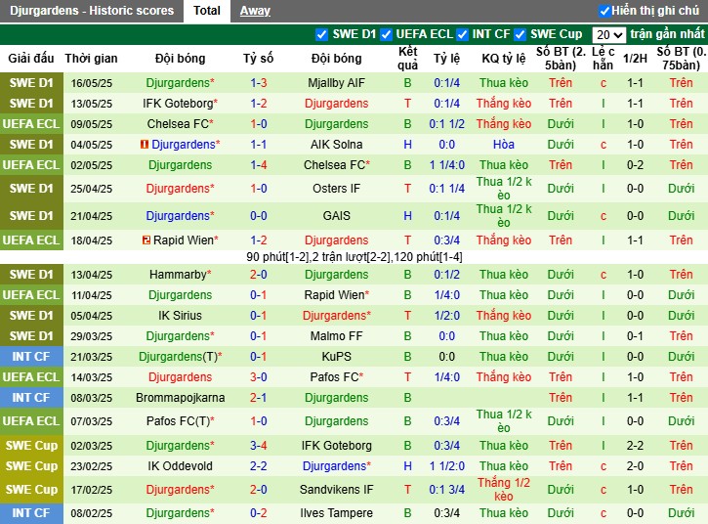Click Thắng 1/2 kèo result in Sandvikens row
This screenshot has height=524, width=708.
click(504, 490)
